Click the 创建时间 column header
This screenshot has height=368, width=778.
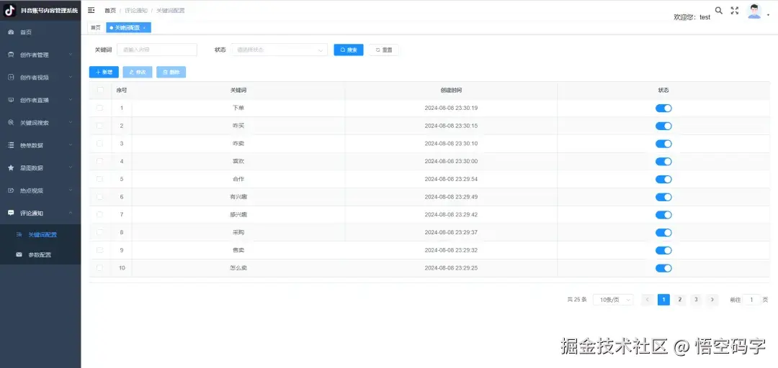point(451,90)
